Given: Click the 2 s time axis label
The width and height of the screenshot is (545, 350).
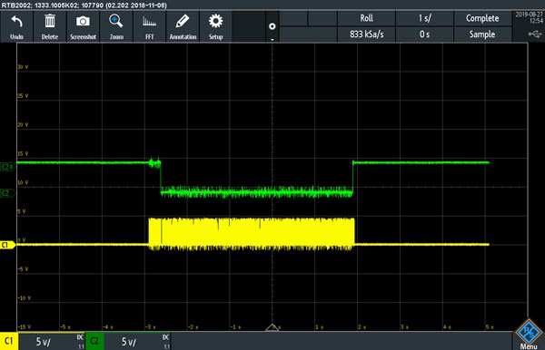Looking at the screenshot, I should [x=362, y=327].
